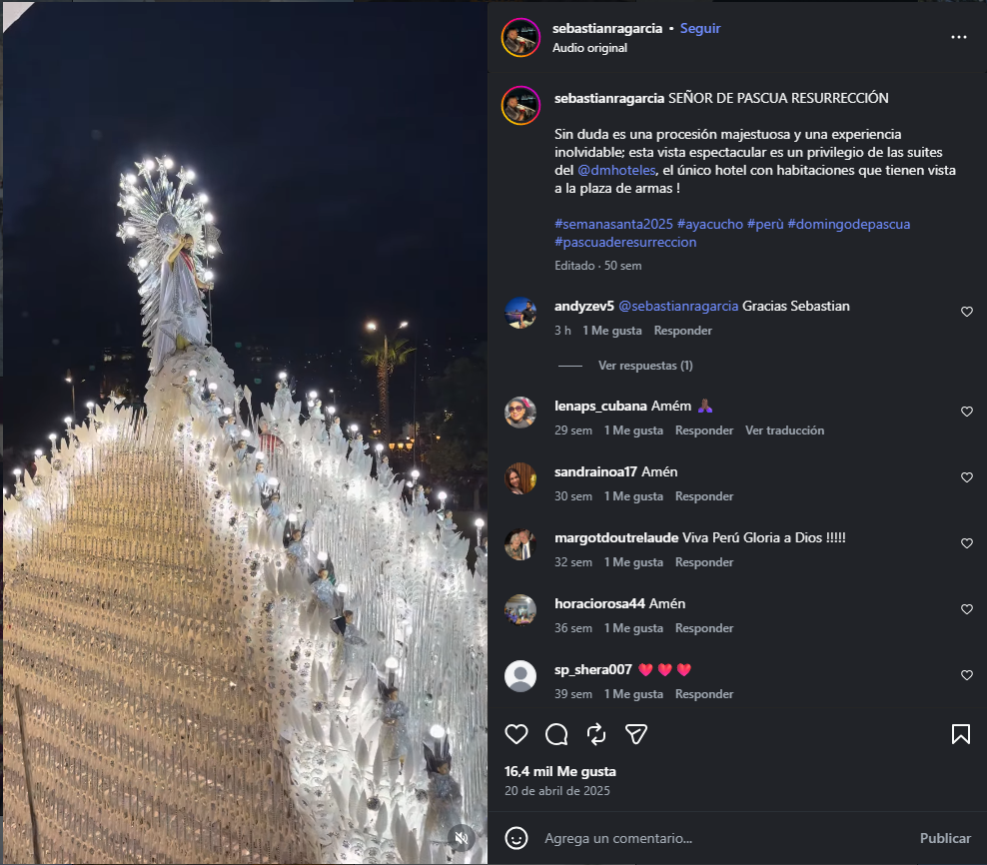Image resolution: width=987 pixels, height=865 pixels.
Task: Click the repost arrows icon
Action: 596,734
